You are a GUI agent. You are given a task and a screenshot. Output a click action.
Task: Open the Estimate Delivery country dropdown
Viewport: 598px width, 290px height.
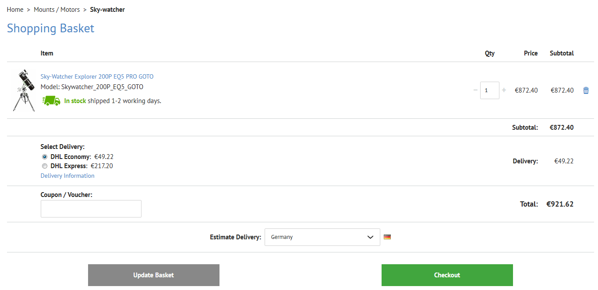pos(322,237)
